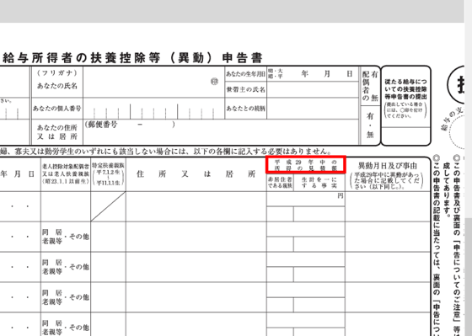
Task: Click the あなたとの続柄 entry field
Action: click(x=313, y=109)
